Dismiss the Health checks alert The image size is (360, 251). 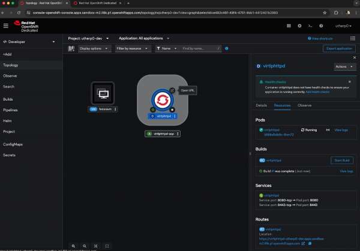(349, 81)
